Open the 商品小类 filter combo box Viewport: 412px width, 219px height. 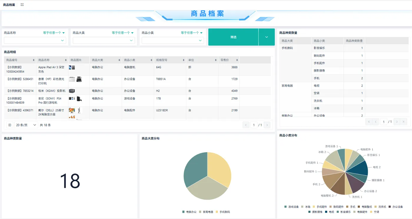[x=173, y=41]
